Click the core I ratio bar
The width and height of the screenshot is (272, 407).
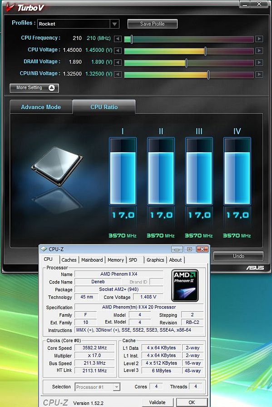[123, 171]
